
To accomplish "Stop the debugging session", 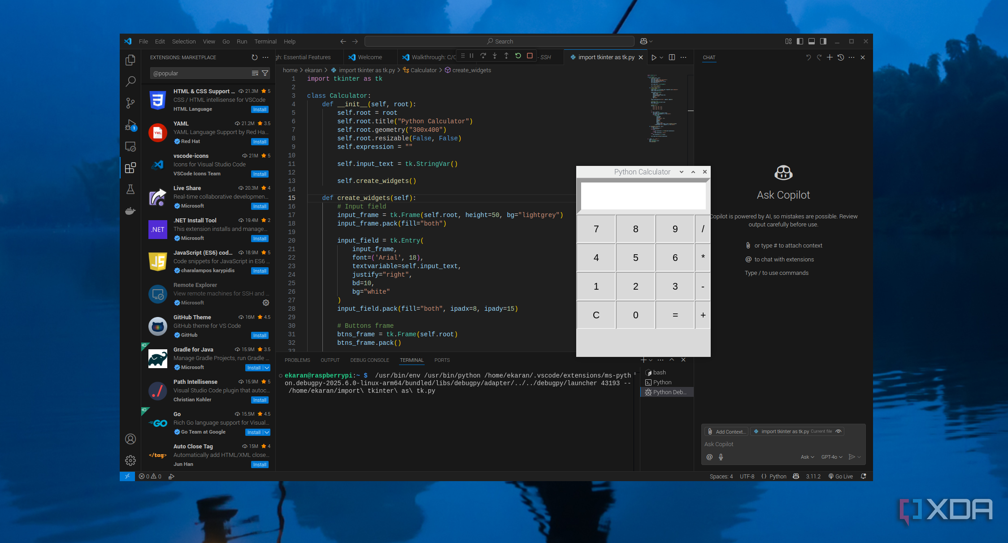I will point(530,56).
